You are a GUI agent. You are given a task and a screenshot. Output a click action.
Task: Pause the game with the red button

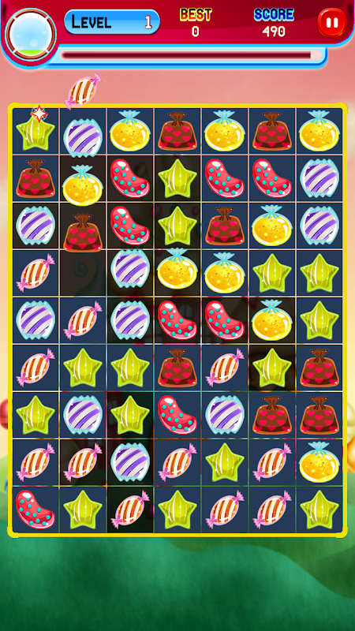coord(332,23)
